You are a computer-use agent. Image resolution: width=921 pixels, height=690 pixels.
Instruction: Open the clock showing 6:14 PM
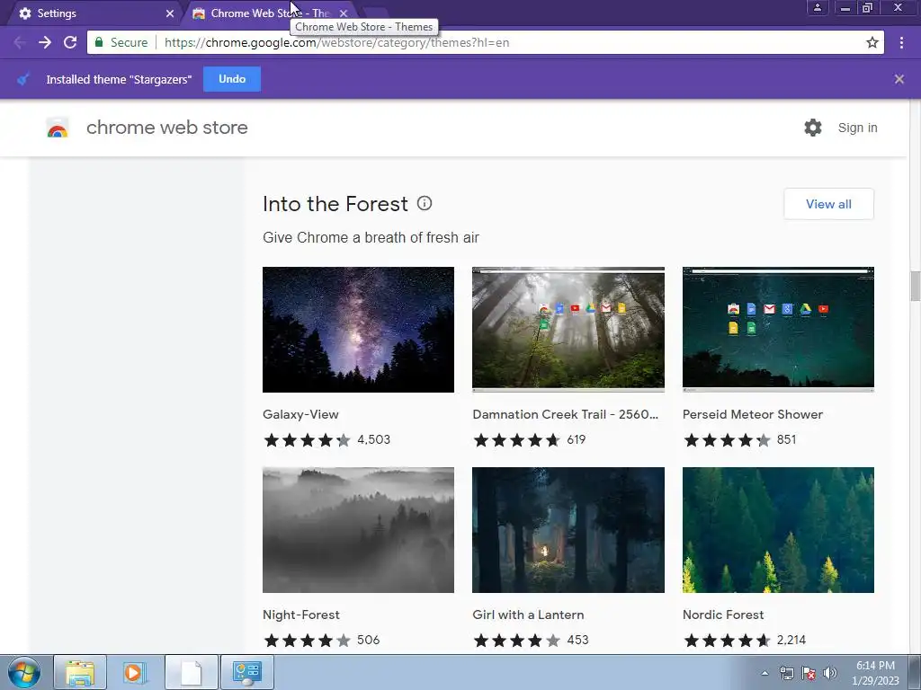coord(875,673)
